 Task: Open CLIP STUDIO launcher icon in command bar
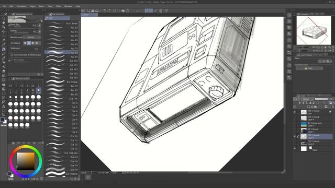pyautogui.click(x=83, y=10)
